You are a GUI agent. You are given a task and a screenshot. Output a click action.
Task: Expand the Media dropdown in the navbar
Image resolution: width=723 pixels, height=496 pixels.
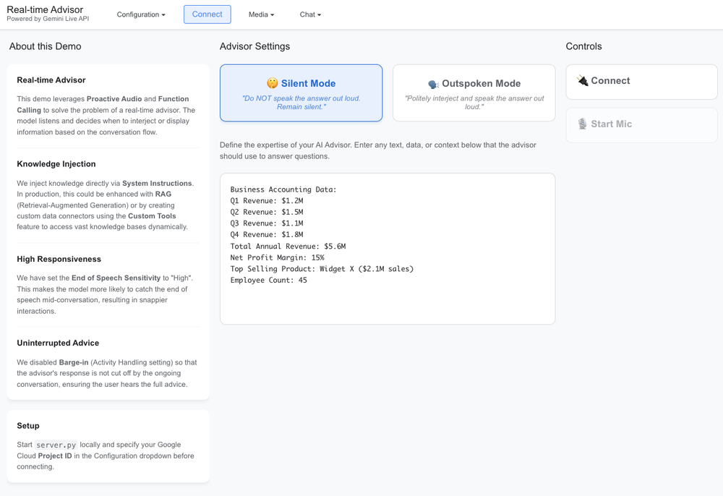(261, 14)
